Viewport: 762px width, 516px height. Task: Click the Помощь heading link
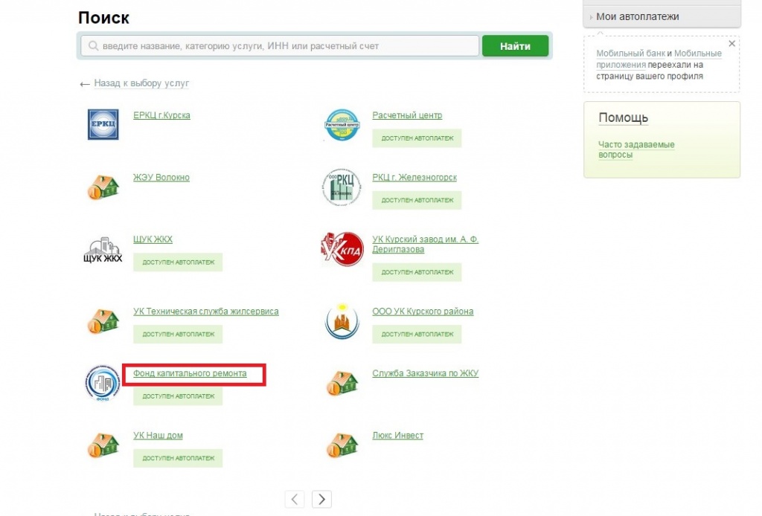pyautogui.click(x=623, y=117)
